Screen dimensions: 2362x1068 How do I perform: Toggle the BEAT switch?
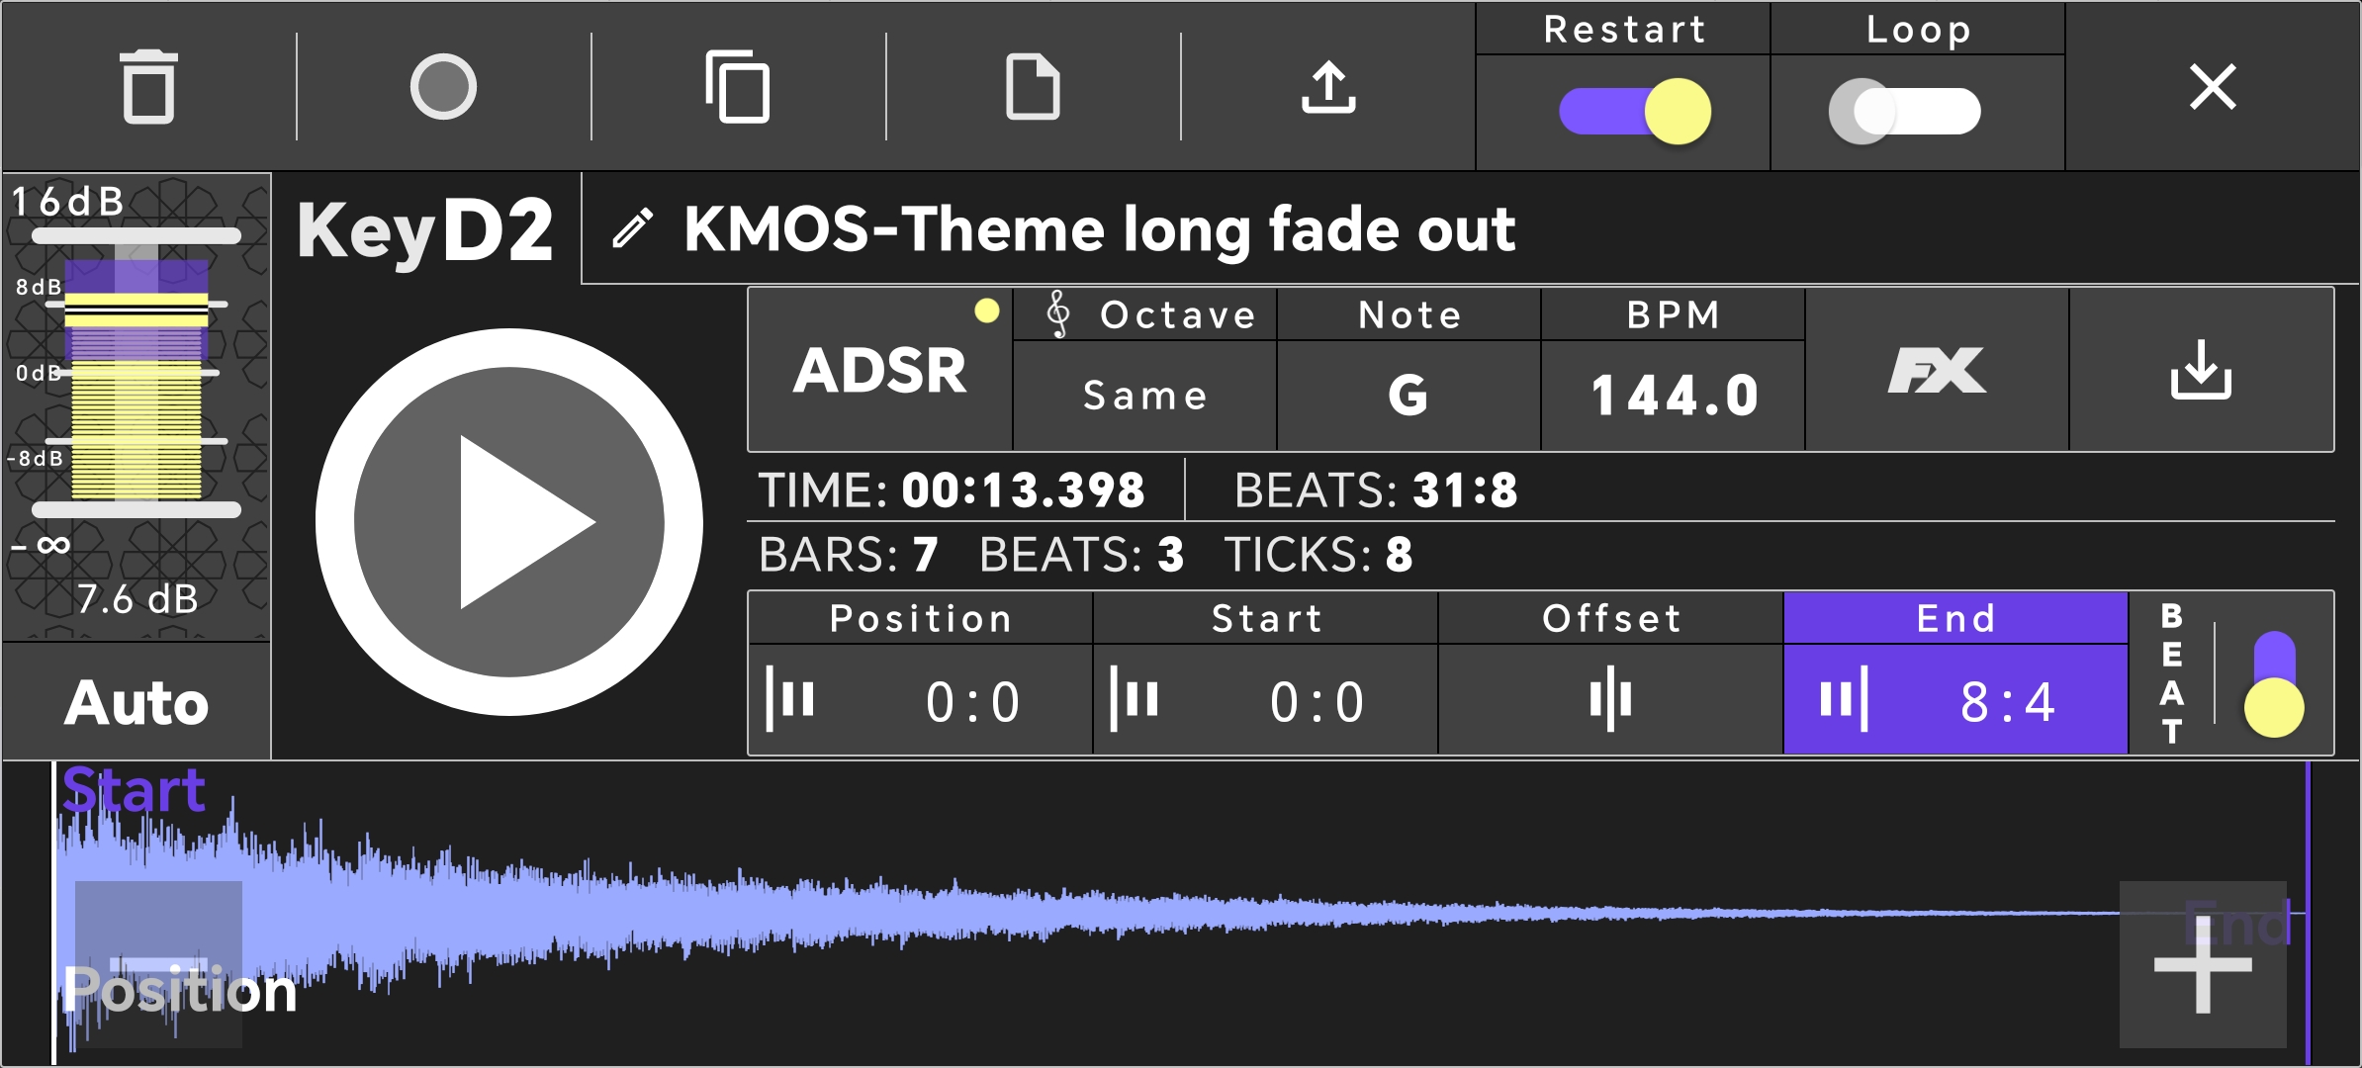[x=2273, y=684]
